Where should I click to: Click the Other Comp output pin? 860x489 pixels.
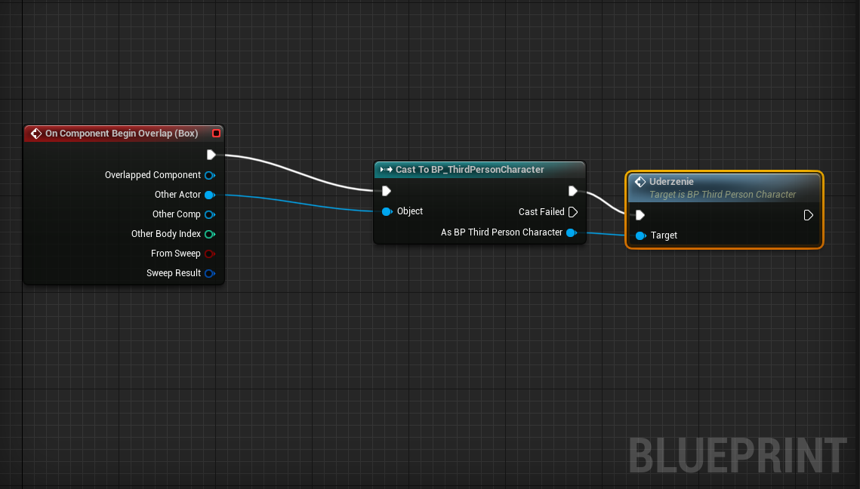[209, 214]
